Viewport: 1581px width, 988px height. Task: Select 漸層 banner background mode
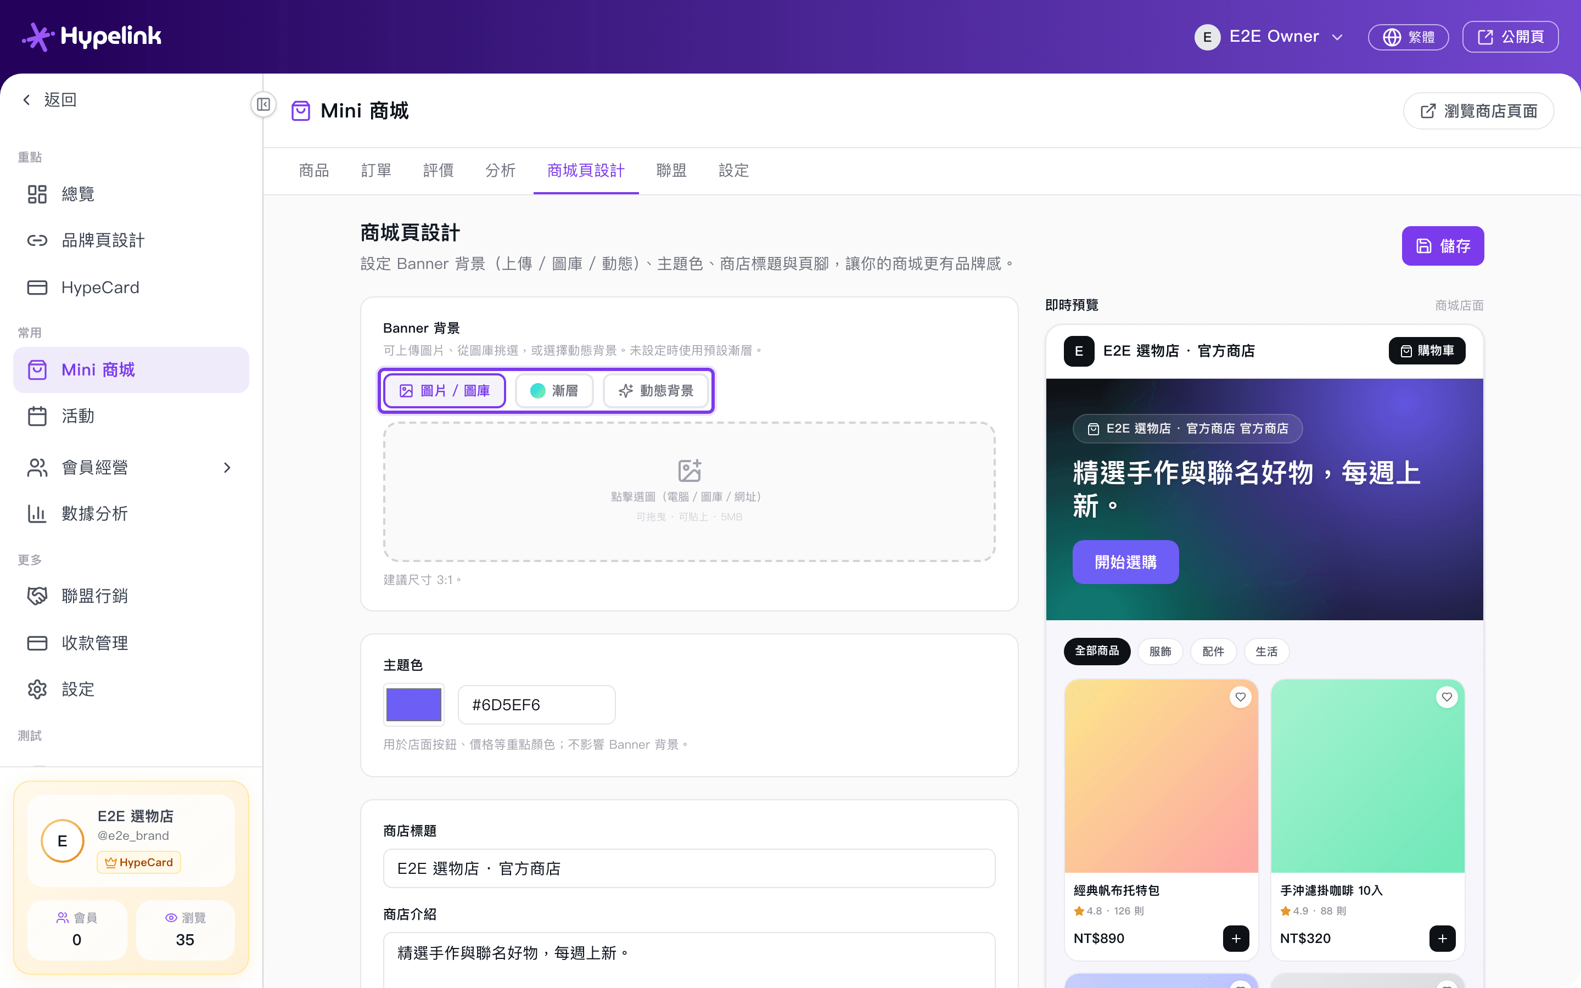tap(554, 391)
